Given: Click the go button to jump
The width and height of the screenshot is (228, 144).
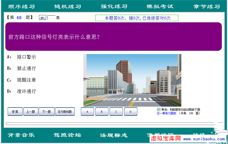Looking at the screenshot, I should [x=42, y=18].
